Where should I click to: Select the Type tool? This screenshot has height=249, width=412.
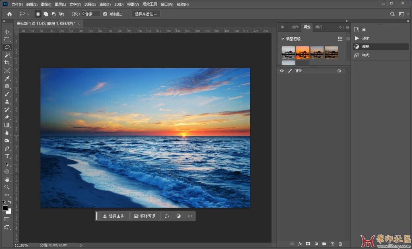click(7, 156)
